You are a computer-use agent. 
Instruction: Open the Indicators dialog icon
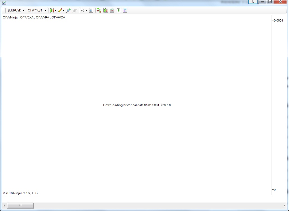pyautogui.click(x=112, y=10)
